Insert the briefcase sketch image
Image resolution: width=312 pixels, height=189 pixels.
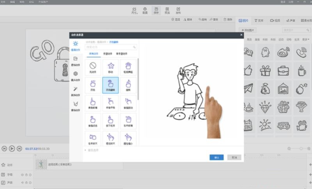[283, 70]
